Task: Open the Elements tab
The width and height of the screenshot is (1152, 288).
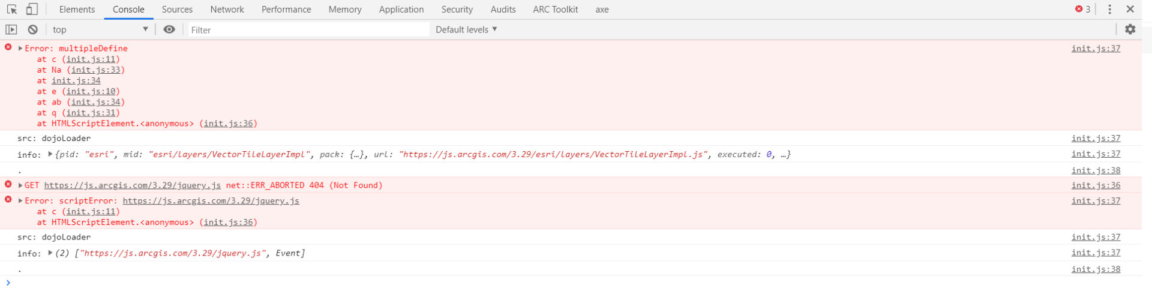Action: [77, 10]
